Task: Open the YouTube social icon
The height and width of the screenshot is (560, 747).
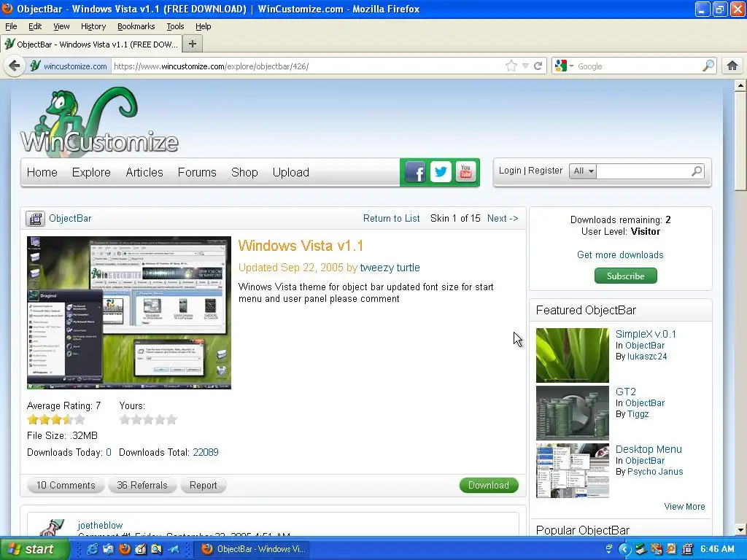Action: point(465,172)
